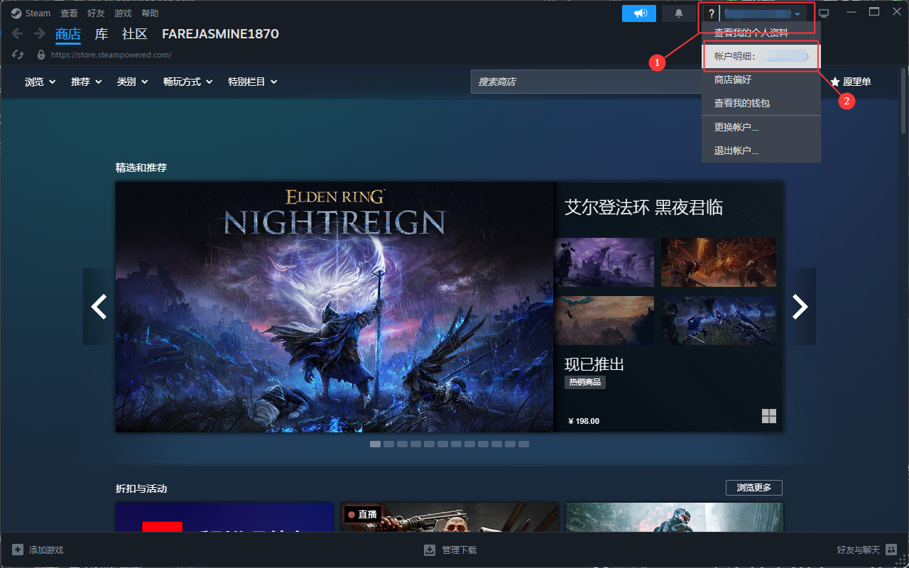The width and height of the screenshot is (909, 568).
Task: Click the 浏览更多 button
Action: click(753, 488)
